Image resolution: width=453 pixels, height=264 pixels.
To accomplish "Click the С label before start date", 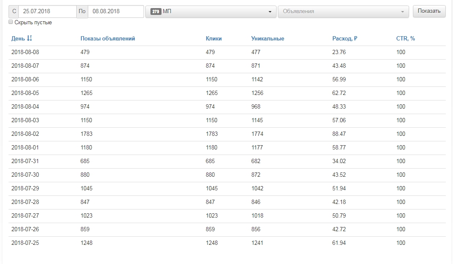I will (14, 11).
